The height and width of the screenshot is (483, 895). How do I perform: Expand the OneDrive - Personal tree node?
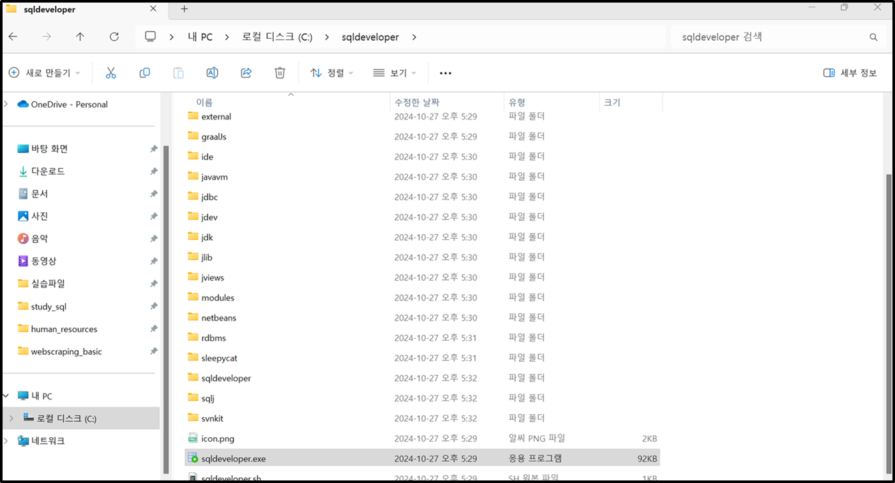(x=6, y=104)
